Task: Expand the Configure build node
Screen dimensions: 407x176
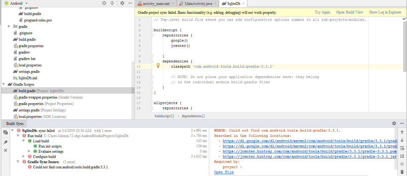Action: pyautogui.click(x=24, y=156)
